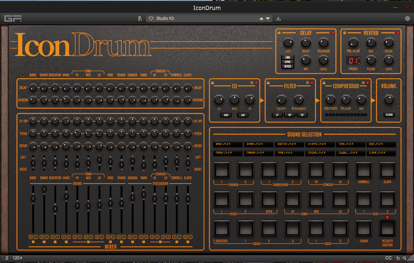
Task: Select previous preset with up arrow
Action: pos(261,18)
